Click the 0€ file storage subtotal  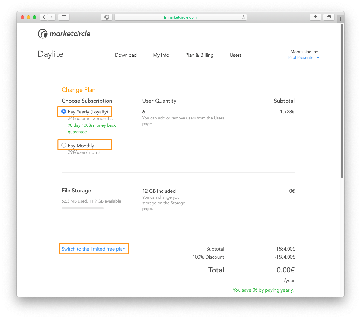[292, 191]
